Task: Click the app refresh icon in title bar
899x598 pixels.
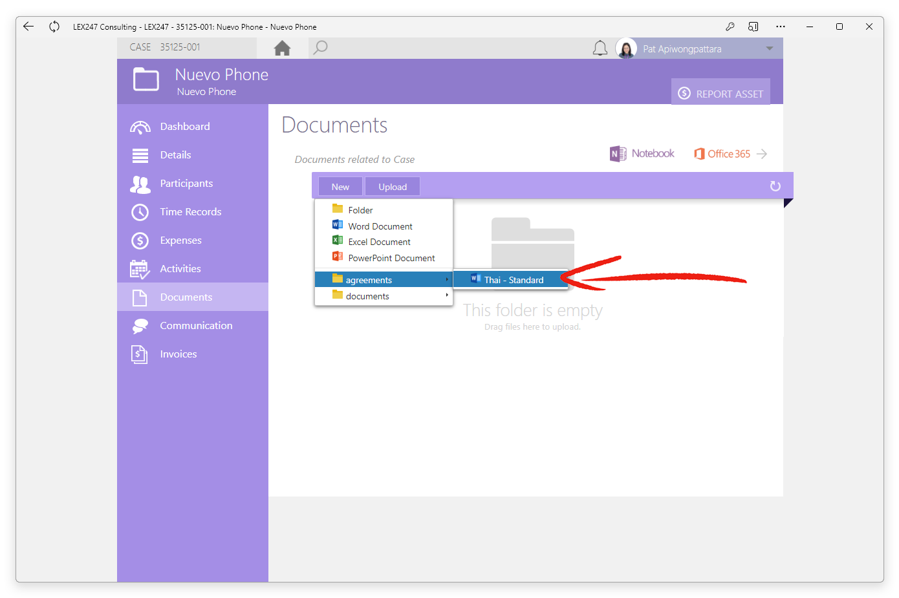Action: [x=54, y=27]
